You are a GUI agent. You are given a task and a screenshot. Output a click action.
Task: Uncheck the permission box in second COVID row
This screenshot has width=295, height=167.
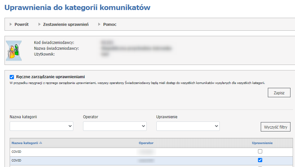coord(260,160)
